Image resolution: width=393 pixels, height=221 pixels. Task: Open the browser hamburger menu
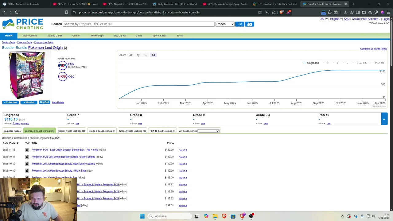pyautogui.click(x=388, y=12)
